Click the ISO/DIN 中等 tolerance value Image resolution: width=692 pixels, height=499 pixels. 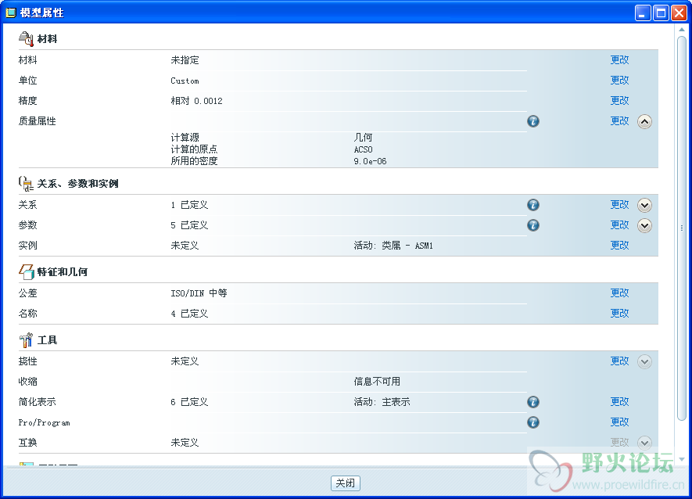coord(199,293)
